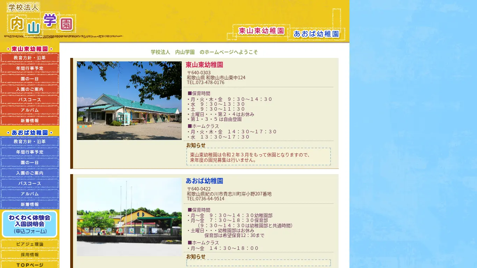
Task: Click red 東山東幼稚園 card heading
Action: 204,65
